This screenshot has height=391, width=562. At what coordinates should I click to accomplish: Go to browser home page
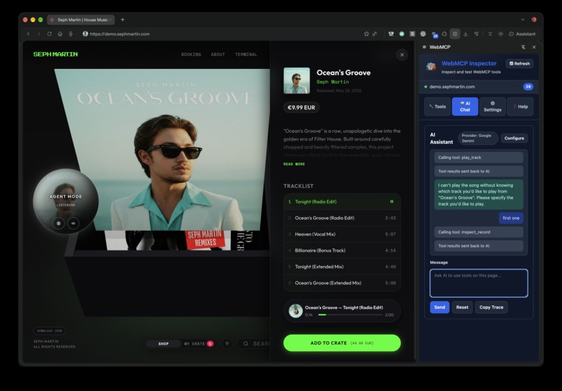[x=60, y=34]
